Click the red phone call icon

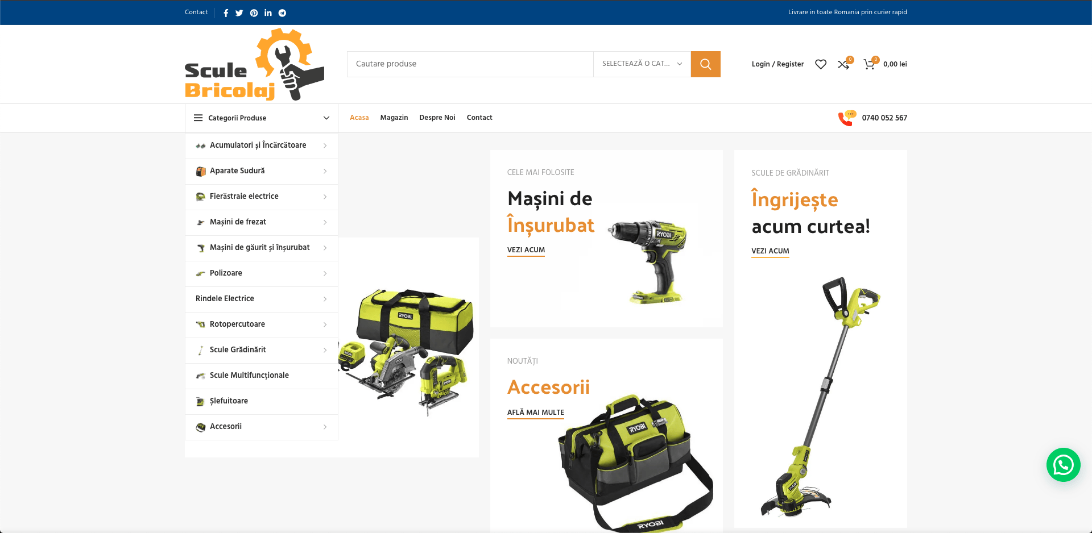(846, 119)
